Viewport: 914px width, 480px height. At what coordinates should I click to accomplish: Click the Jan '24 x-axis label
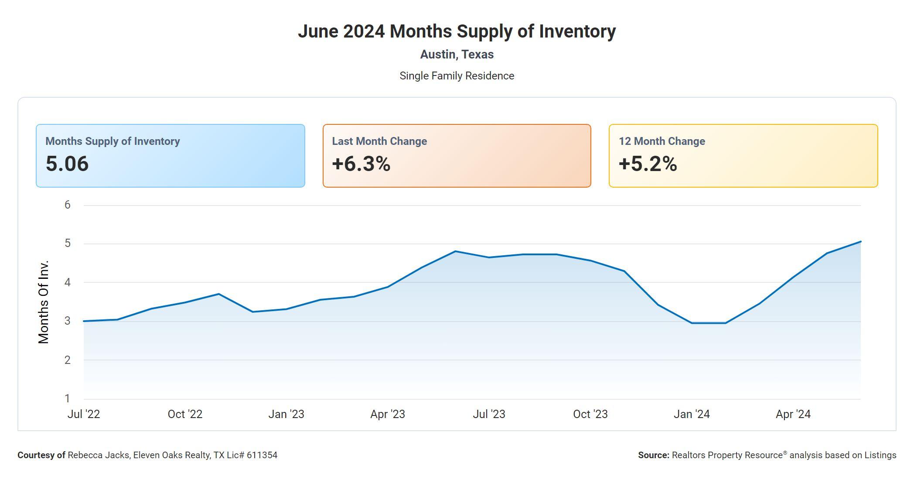(692, 414)
